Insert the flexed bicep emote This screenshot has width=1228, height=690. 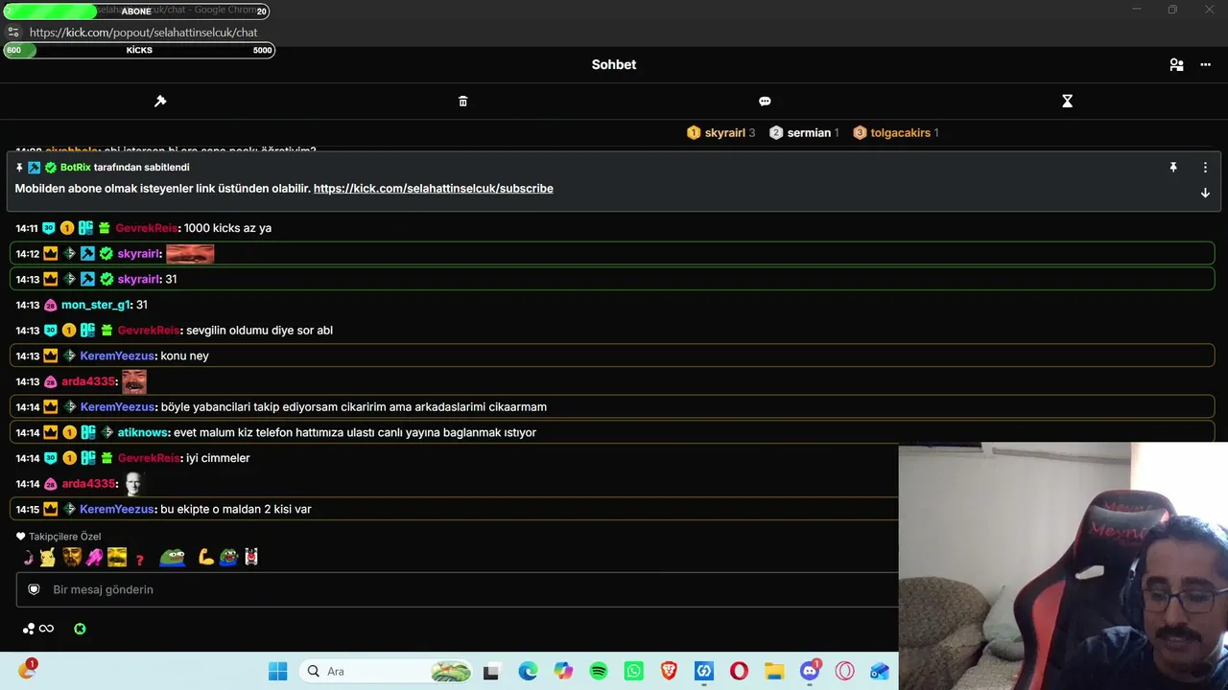coord(205,557)
